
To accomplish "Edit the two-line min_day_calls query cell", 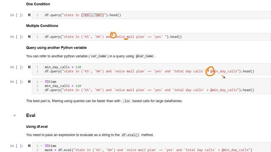I will tap(151, 69).
